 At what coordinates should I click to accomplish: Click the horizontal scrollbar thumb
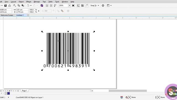tap(128, 91)
